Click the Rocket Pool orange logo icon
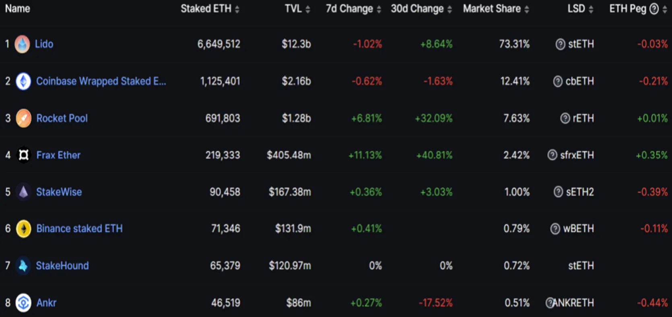672x317 pixels. point(23,119)
